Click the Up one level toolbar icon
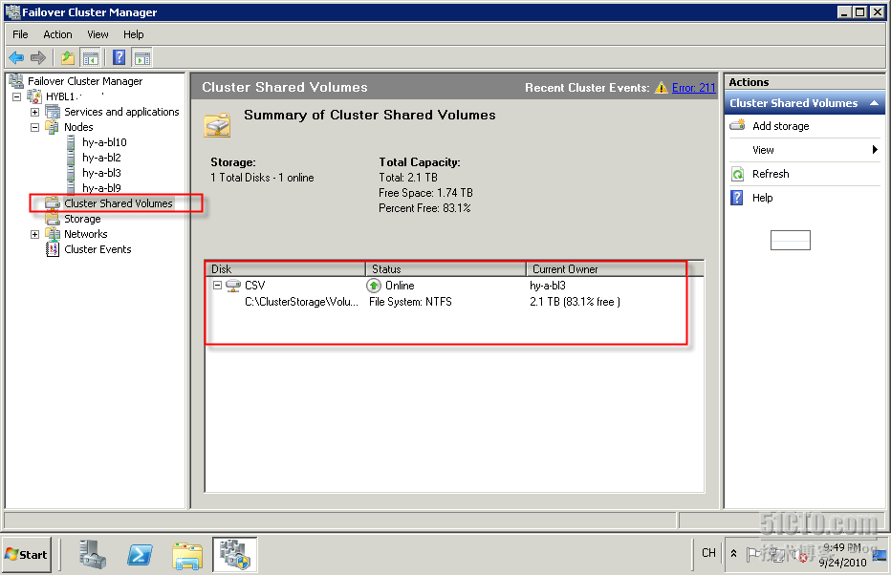The image size is (891, 575). tap(68, 57)
